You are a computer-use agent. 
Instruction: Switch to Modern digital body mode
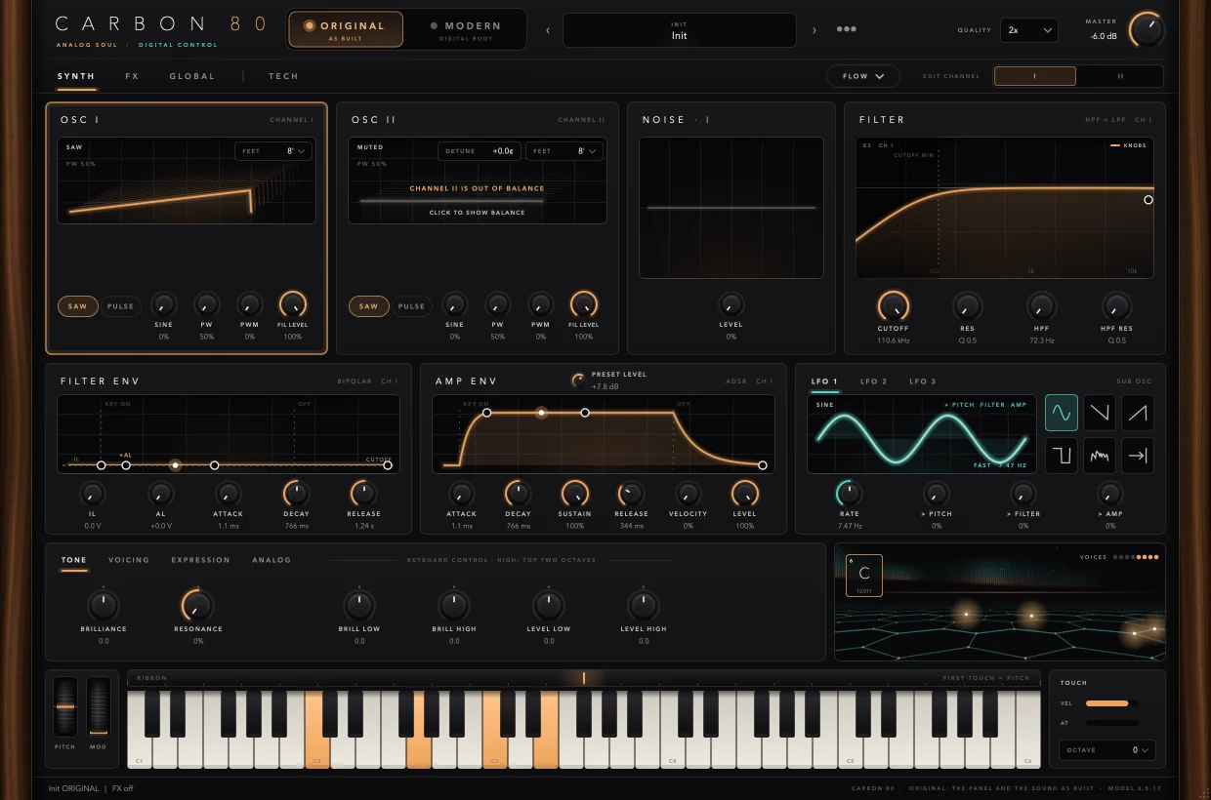(465, 29)
